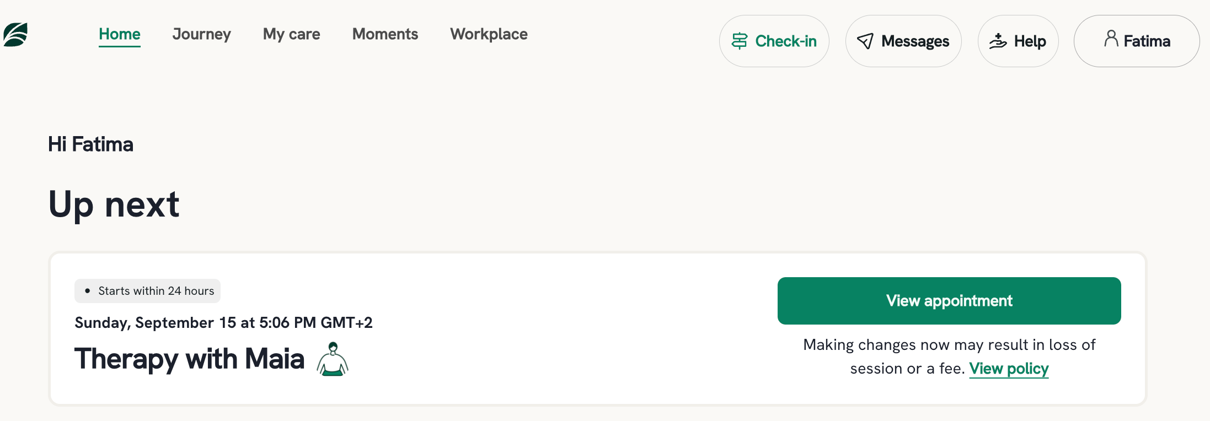This screenshot has width=1210, height=421.
Task: Open the Home tab
Action: pyautogui.click(x=120, y=34)
